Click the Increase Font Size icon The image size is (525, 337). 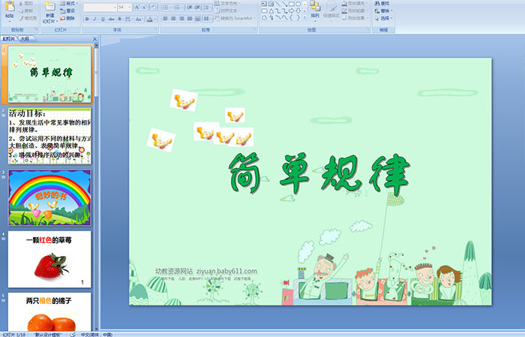tap(137, 7)
